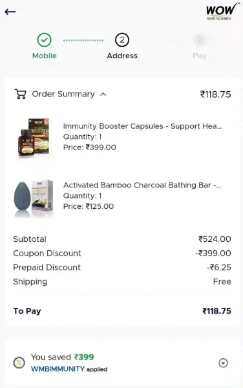Switch to the Address step label
Image resolution: width=243 pixels, height=388 pixels.
[x=122, y=56]
